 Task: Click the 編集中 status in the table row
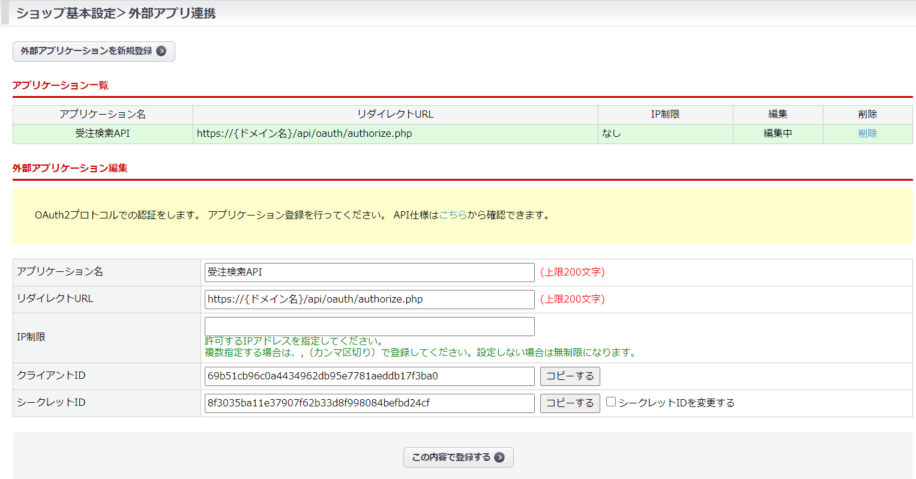point(777,133)
